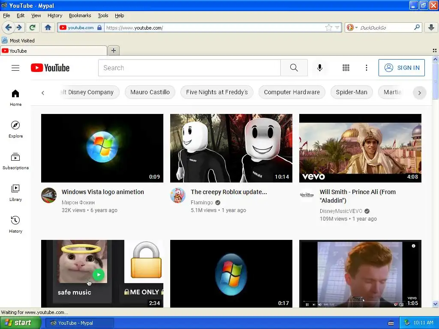The image size is (439, 329).
Task: Click the browser URL address field
Action: [214, 28]
